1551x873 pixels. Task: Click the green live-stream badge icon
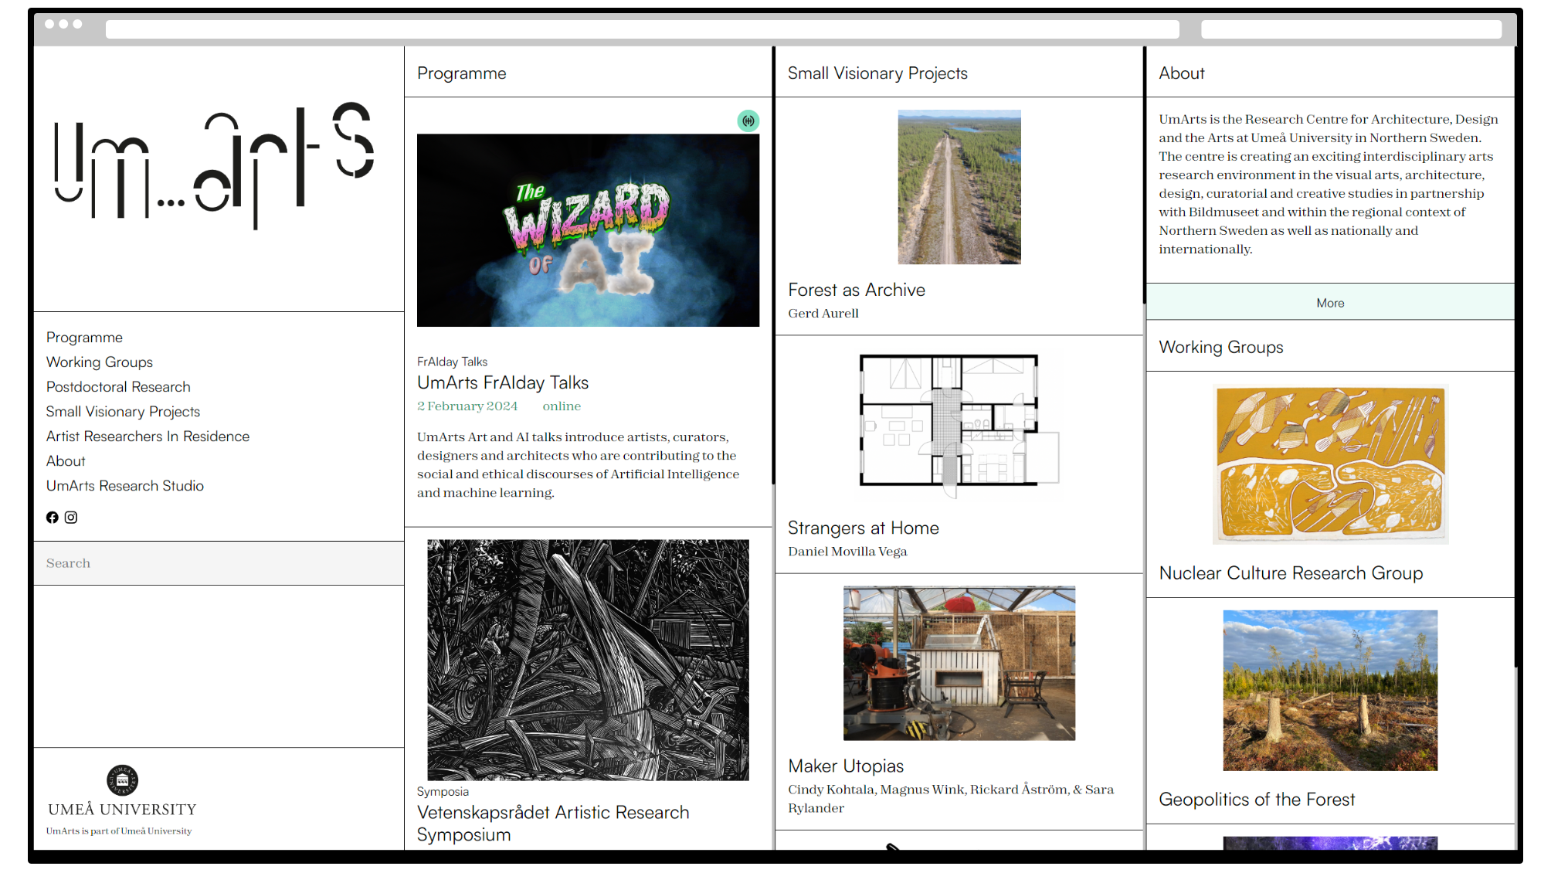748,121
